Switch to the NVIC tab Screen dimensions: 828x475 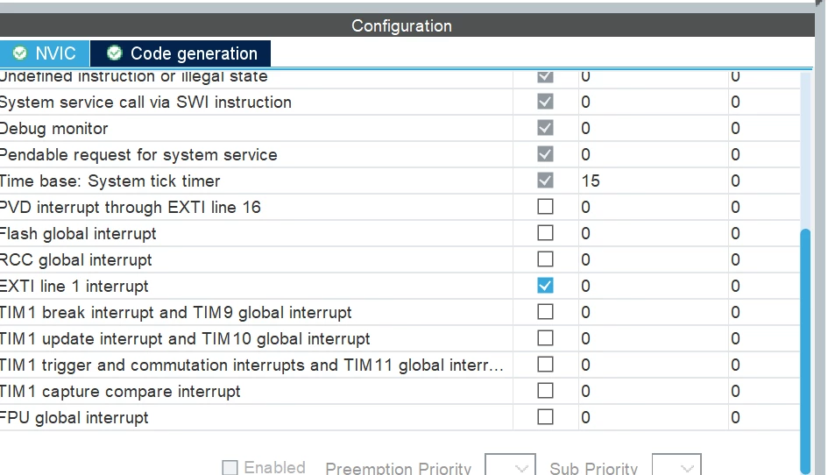click(45, 53)
